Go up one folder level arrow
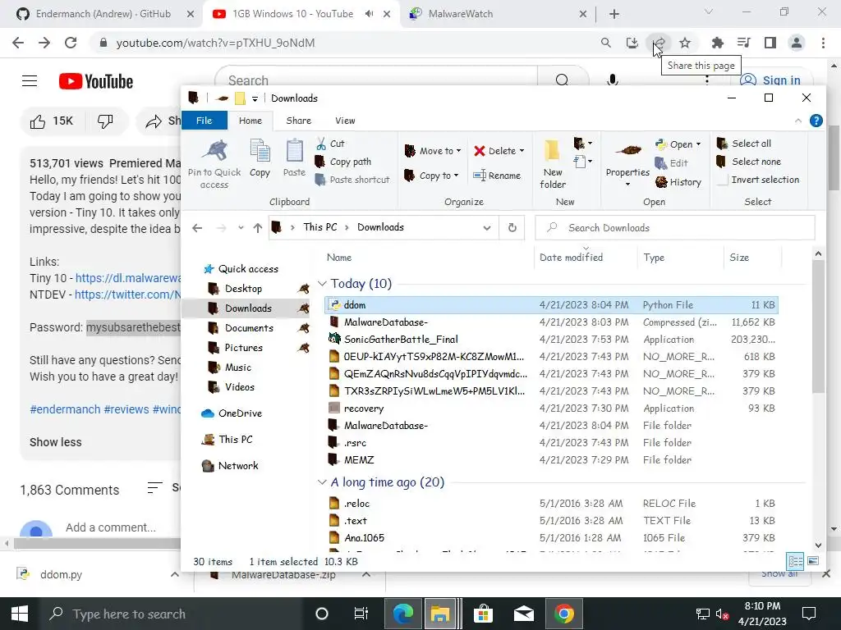841x630 pixels. click(257, 228)
